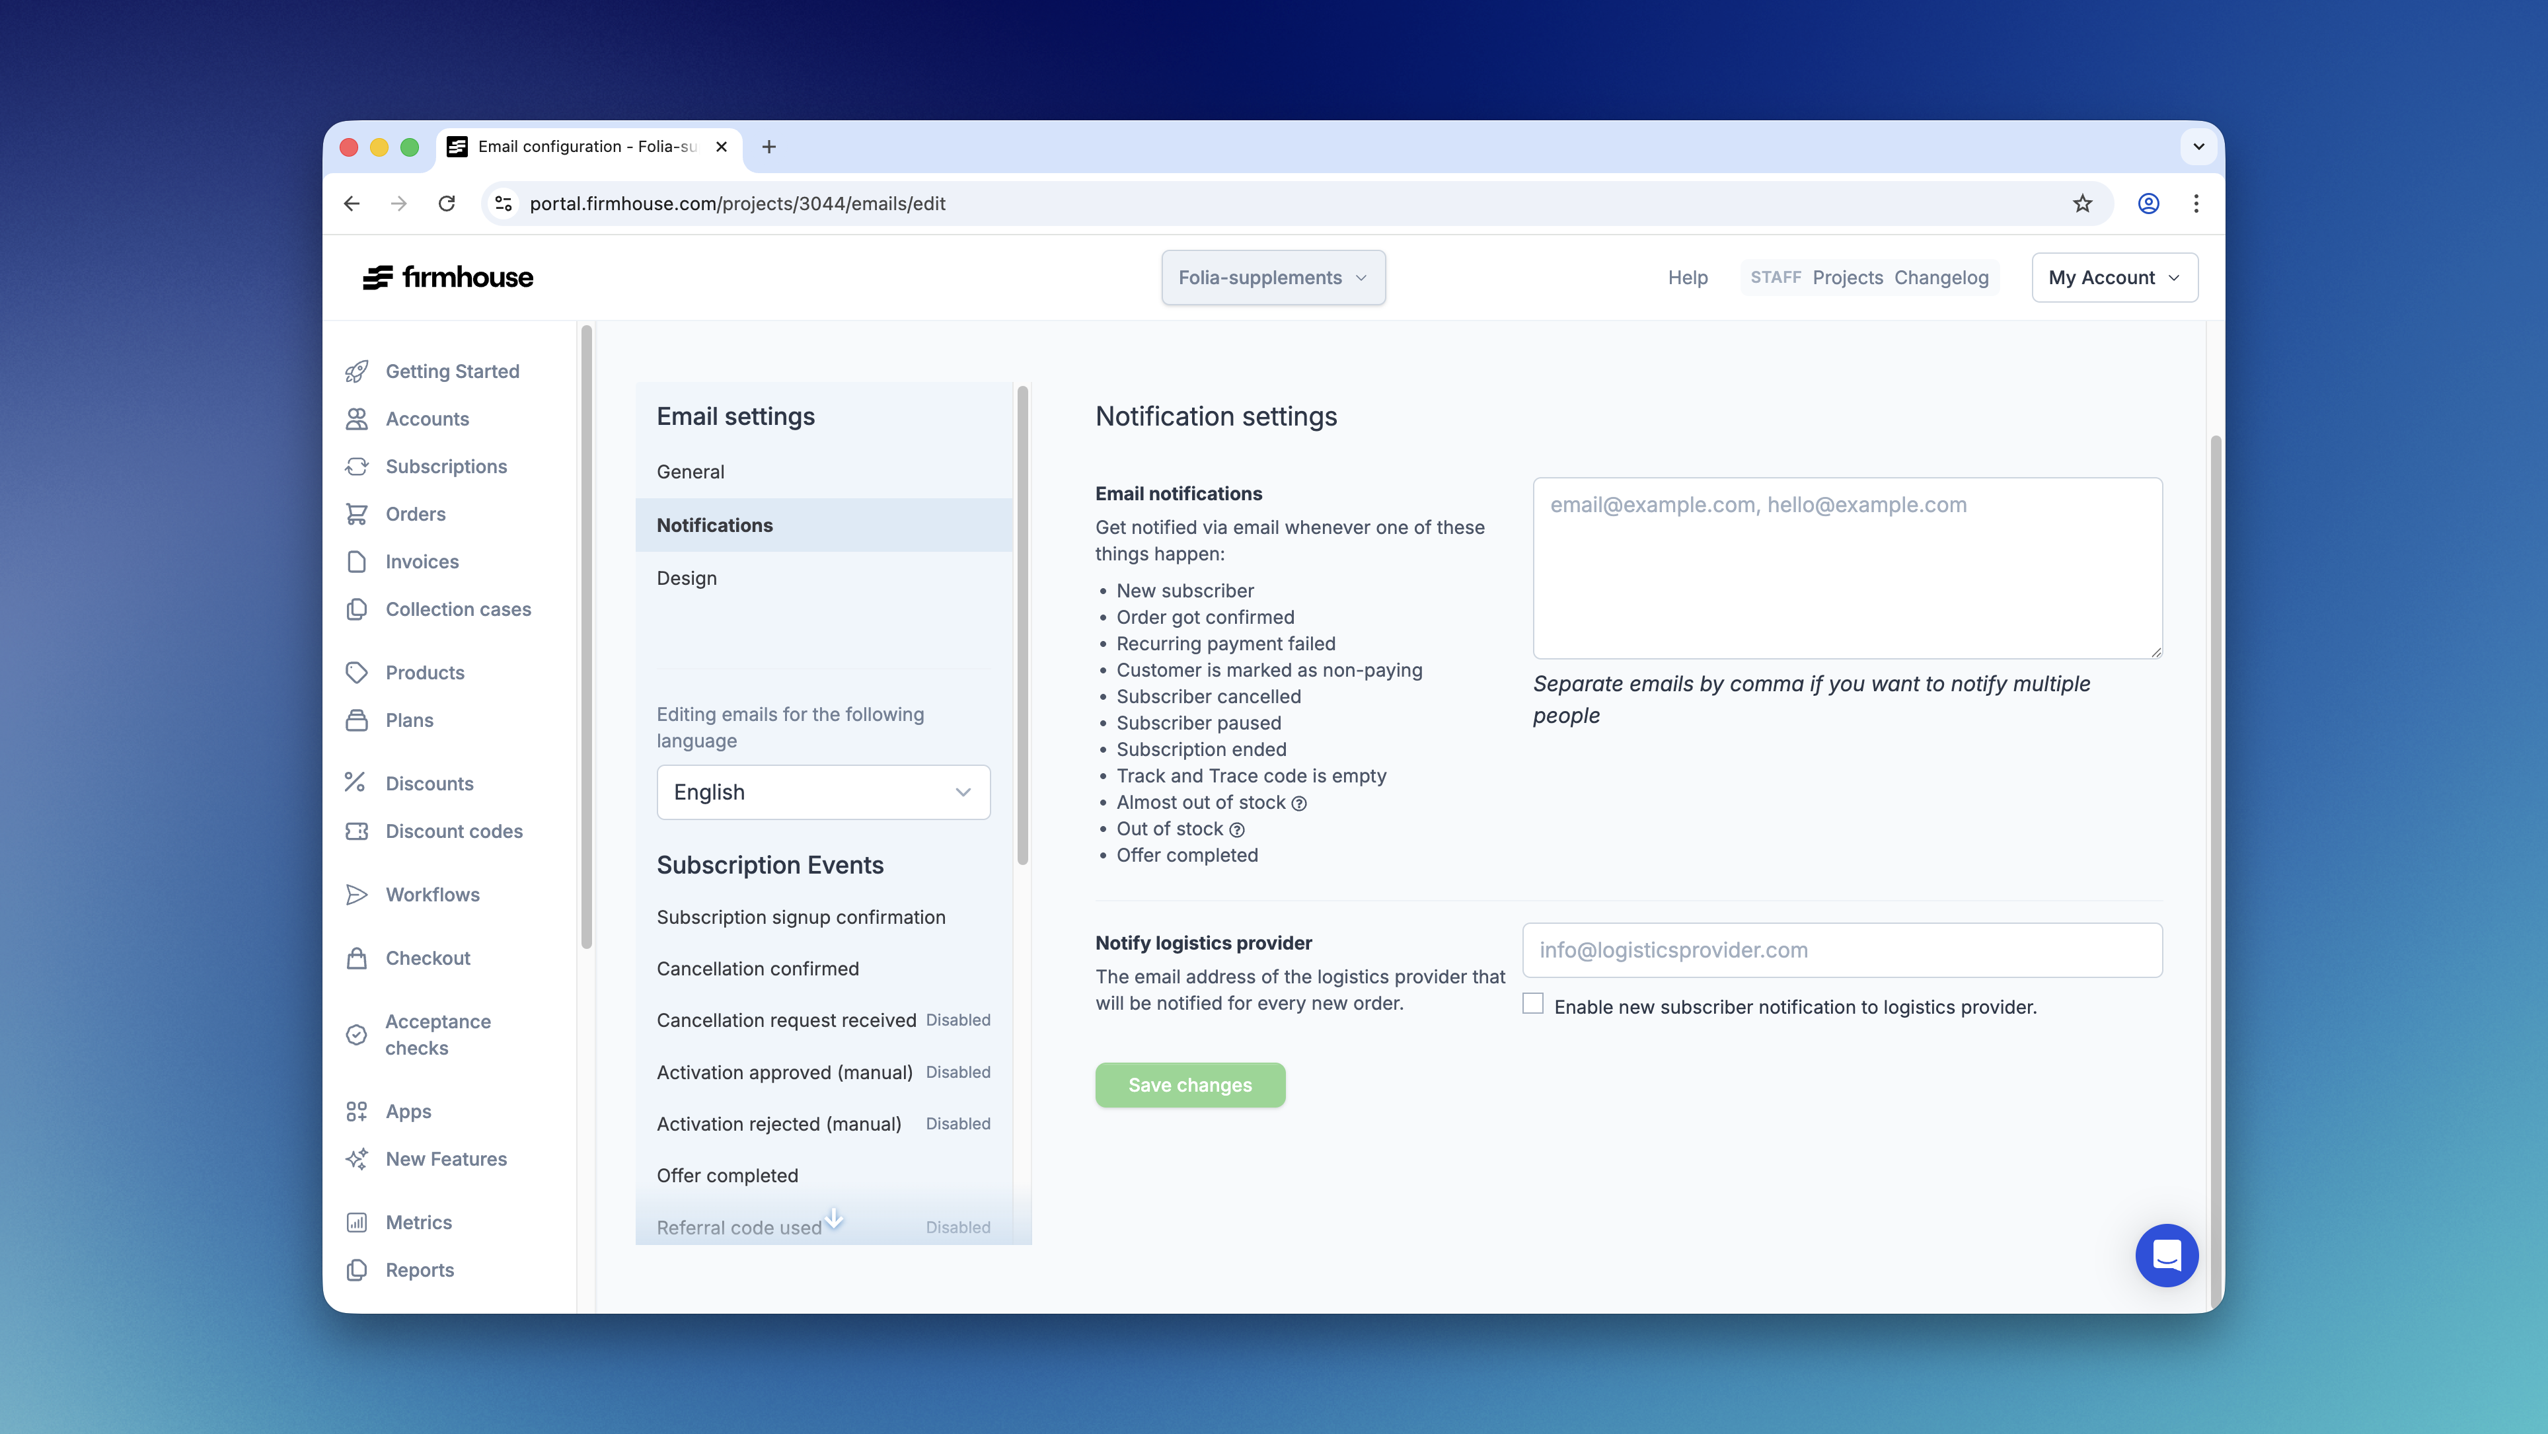Click the Discounts percent icon
This screenshot has width=2548, height=1434.
[x=355, y=782]
